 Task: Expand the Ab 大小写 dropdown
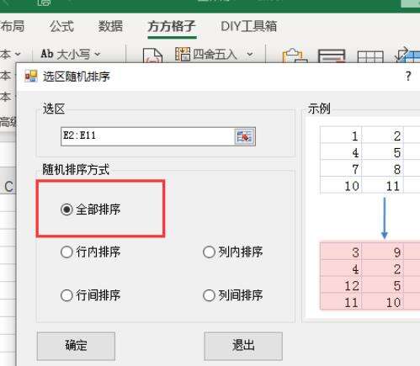point(98,54)
